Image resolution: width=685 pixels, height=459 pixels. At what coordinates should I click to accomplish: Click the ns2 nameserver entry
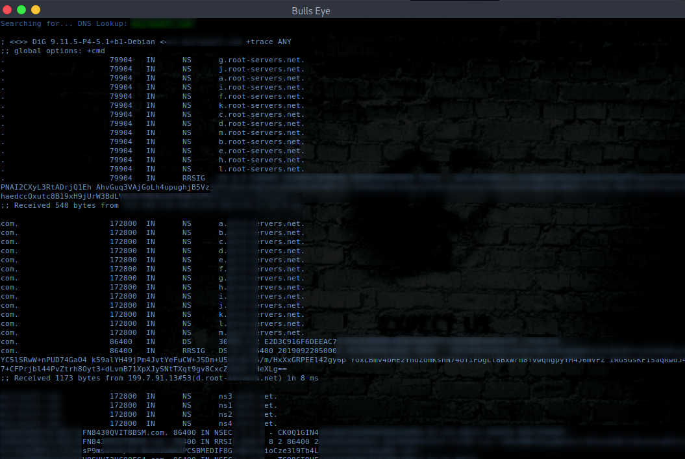pos(225,414)
